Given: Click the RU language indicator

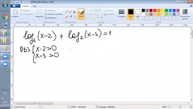Looking at the screenshot, I should click(5, 93).
